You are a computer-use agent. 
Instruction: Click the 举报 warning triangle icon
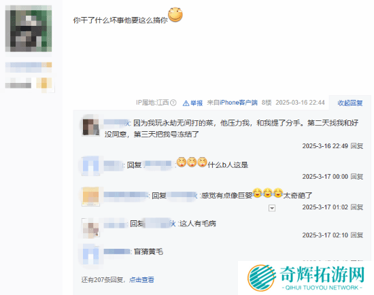click(x=186, y=103)
